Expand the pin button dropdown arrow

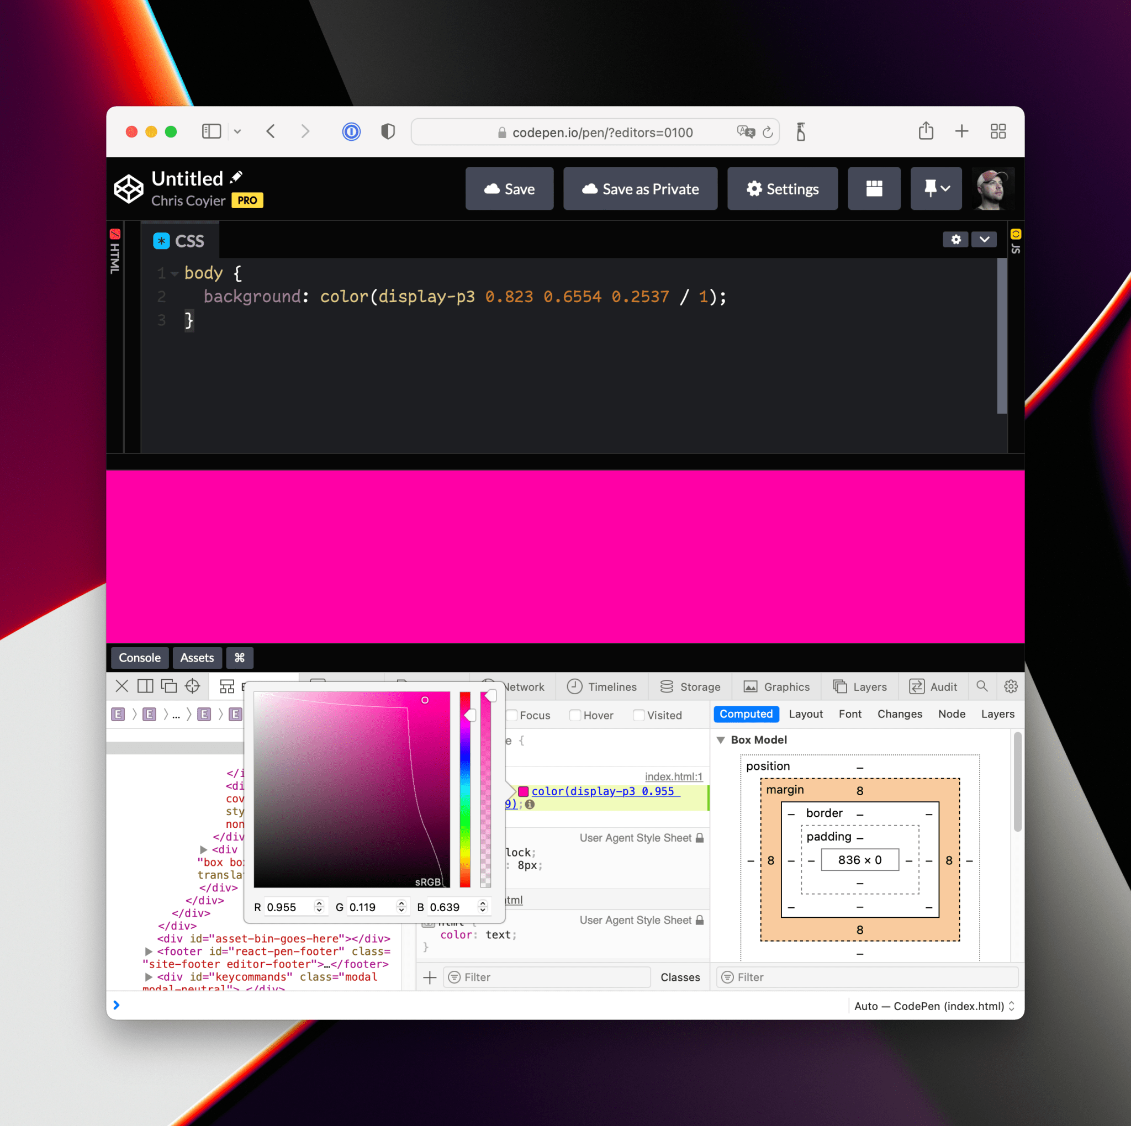click(x=944, y=188)
